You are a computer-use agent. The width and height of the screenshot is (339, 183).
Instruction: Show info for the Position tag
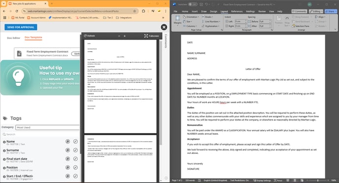[4, 168]
